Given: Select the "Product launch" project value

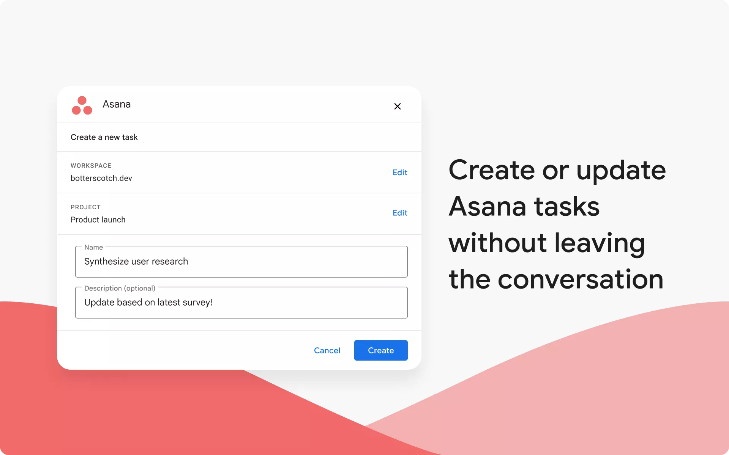Looking at the screenshot, I should click(98, 220).
